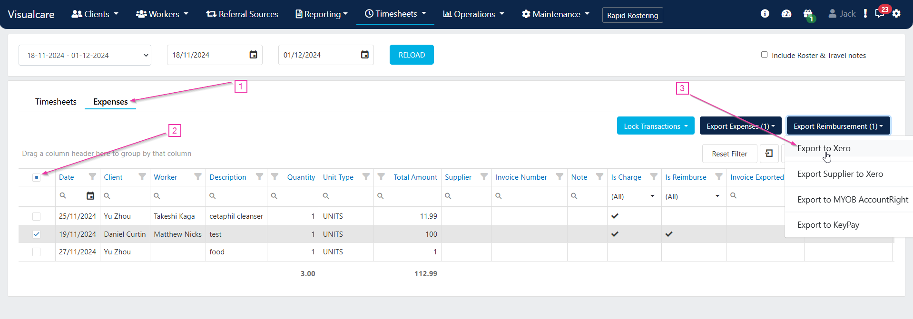
Task: Click the search icon in Client filter cell
Action: coord(107,196)
